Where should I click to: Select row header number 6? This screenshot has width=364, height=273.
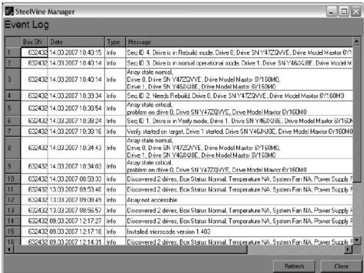pyautogui.click(x=13, y=121)
